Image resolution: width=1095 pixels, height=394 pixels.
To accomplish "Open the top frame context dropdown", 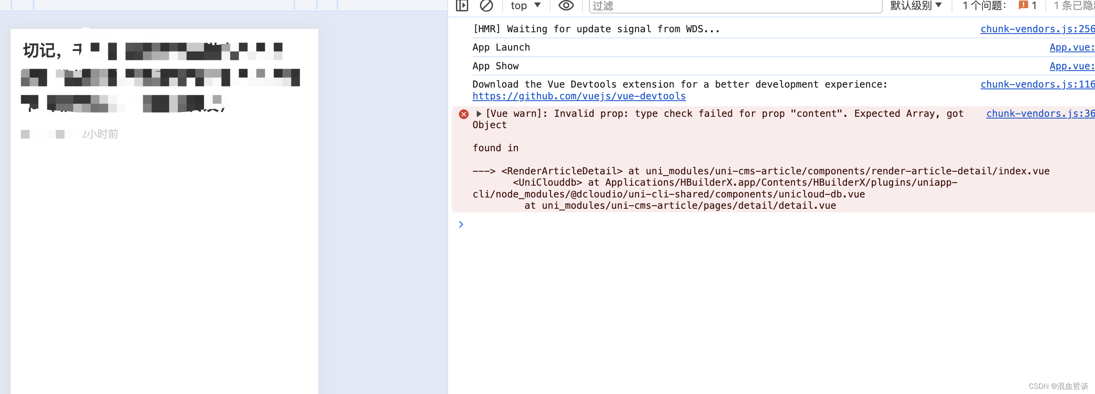I will point(525,5).
